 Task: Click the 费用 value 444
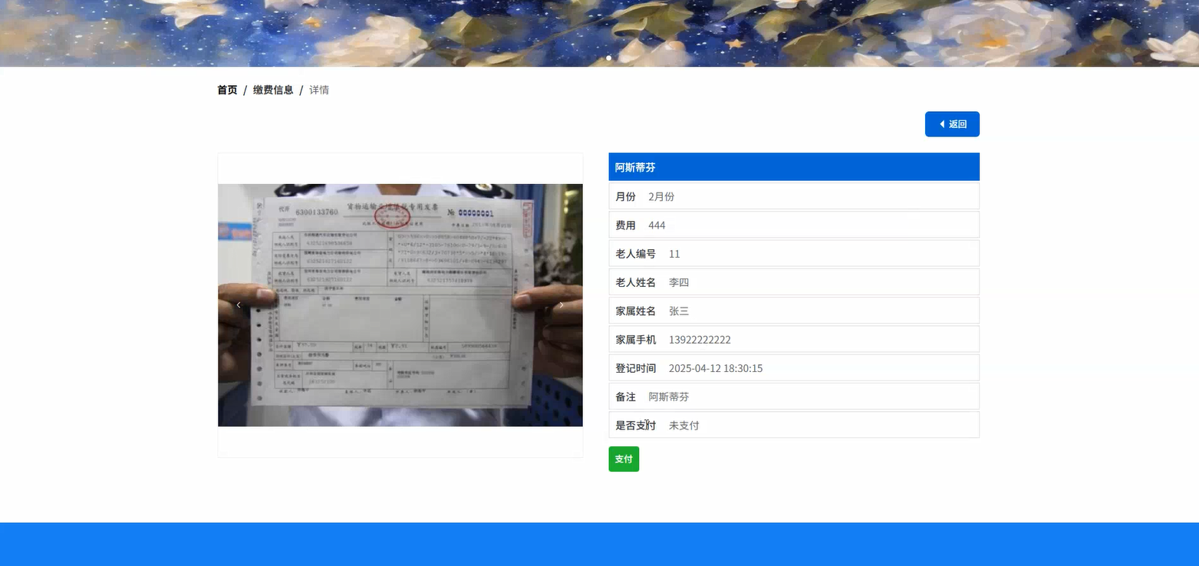657,225
